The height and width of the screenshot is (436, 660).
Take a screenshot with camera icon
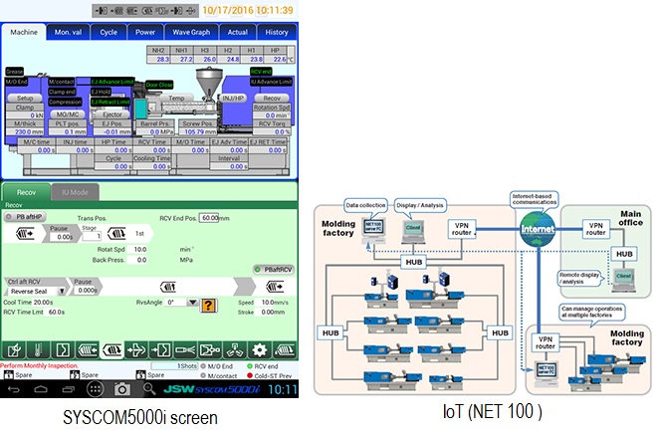[x=122, y=389]
